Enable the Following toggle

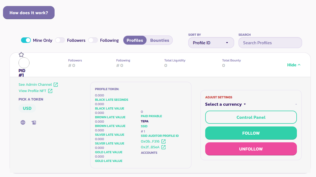93,40
